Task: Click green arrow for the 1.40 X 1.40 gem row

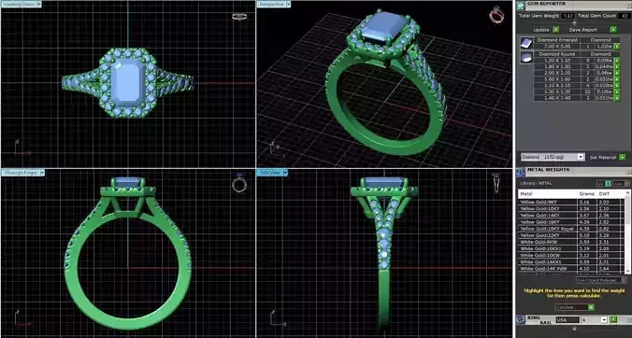Action: point(617,98)
